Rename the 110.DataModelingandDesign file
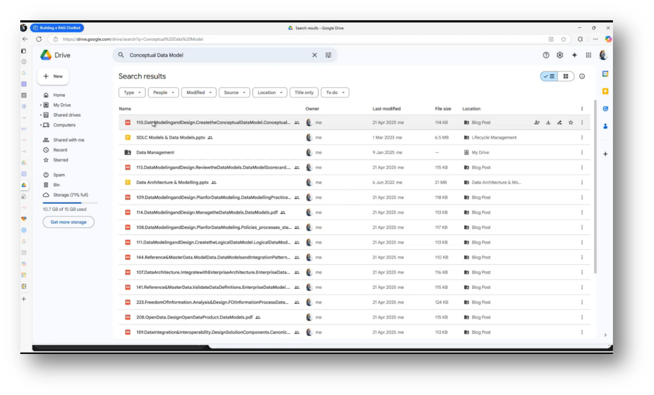Image resolution: width=654 pixels, height=395 pixels. [559, 123]
